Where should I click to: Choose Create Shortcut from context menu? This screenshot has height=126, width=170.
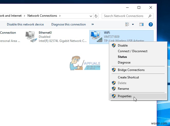pyautogui.click(x=138, y=77)
